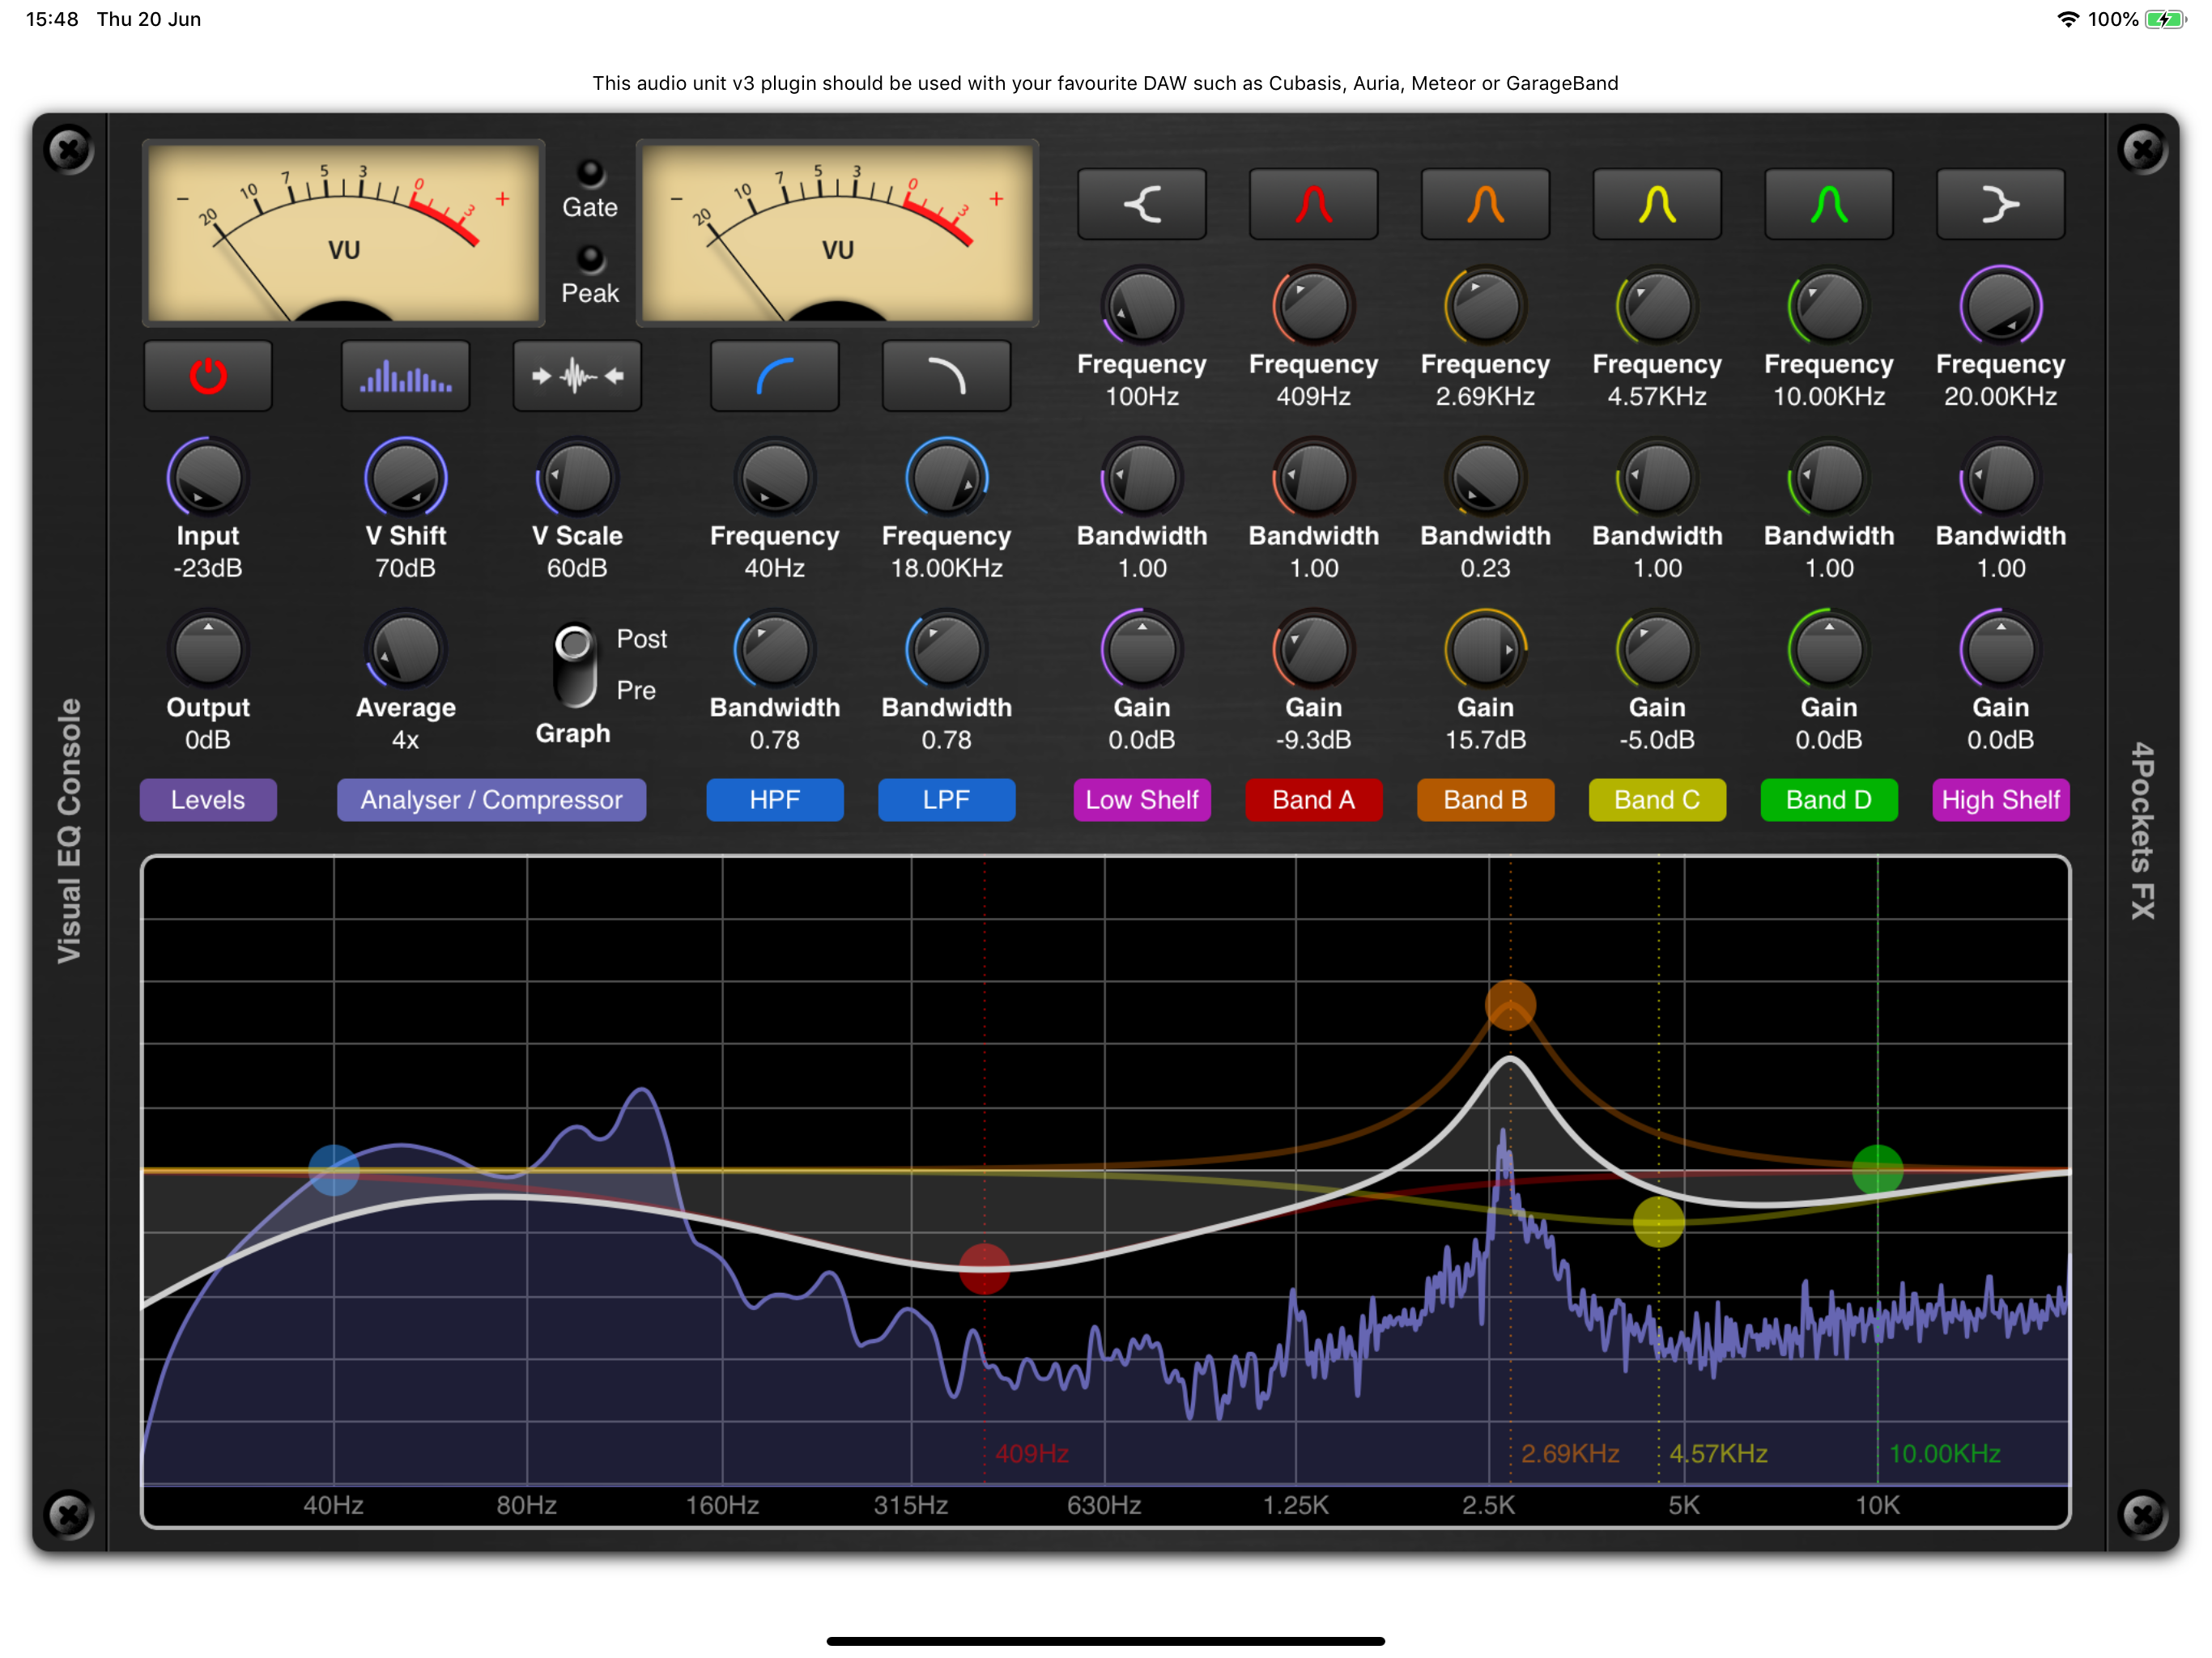This screenshot has width=2212, height=1658.
Task: Select the yellow Band C bell curve icon
Action: click(x=1657, y=203)
